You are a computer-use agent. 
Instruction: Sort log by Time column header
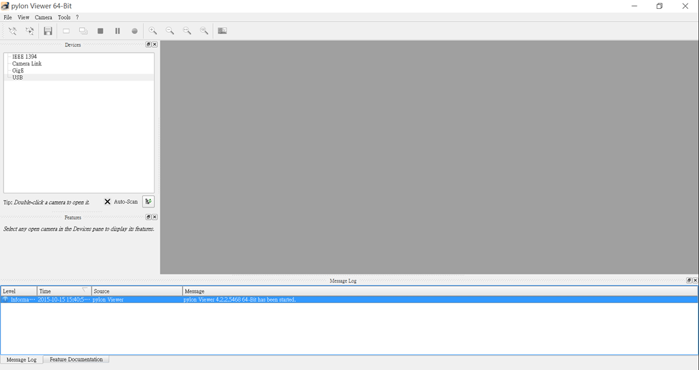[64, 291]
